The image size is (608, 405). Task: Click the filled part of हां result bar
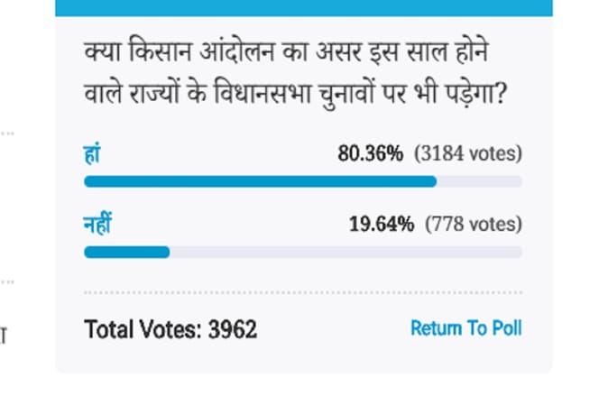(260, 181)
